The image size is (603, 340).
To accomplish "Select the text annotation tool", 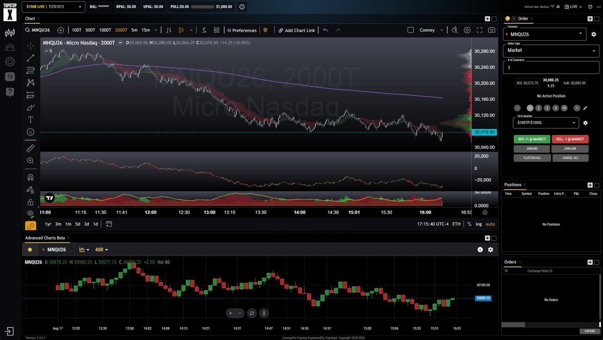I will tap(31, 120).
